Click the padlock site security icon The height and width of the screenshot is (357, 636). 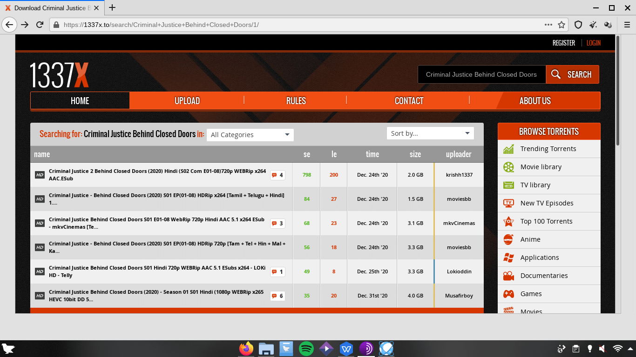point(56,25)
